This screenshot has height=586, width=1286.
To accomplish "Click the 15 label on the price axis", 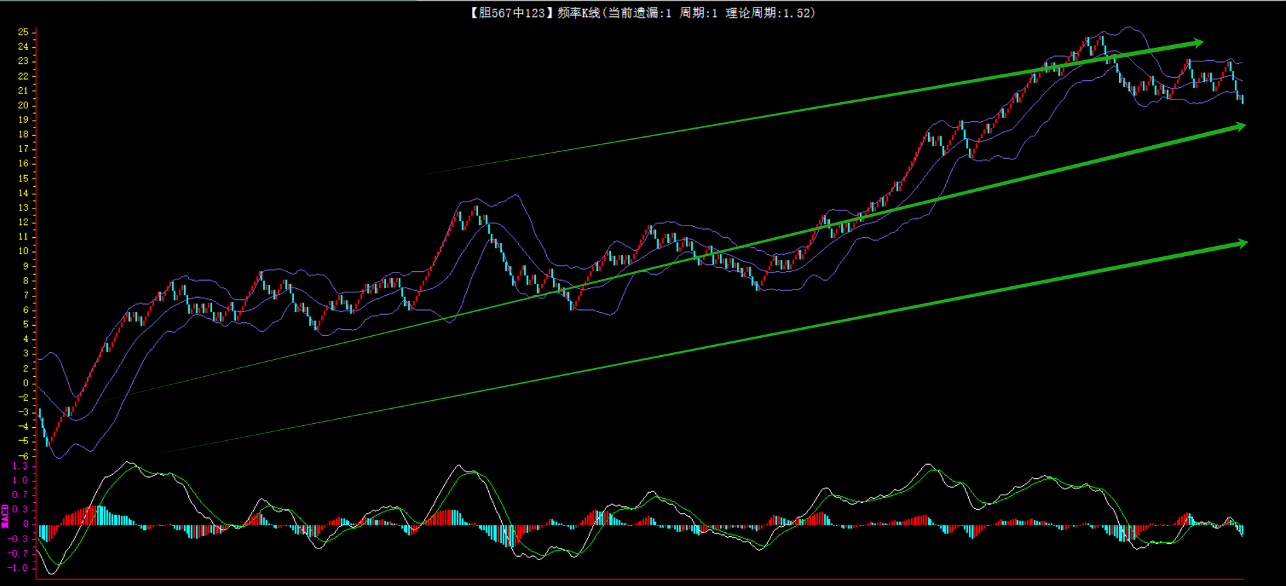I will (x=23, y=178).
